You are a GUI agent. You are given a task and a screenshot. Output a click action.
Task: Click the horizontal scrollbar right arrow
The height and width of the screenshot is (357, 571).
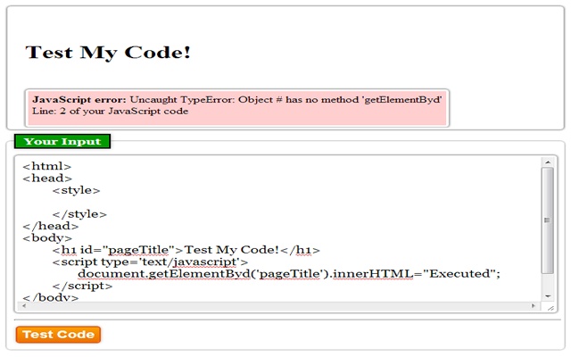(534, 305)
